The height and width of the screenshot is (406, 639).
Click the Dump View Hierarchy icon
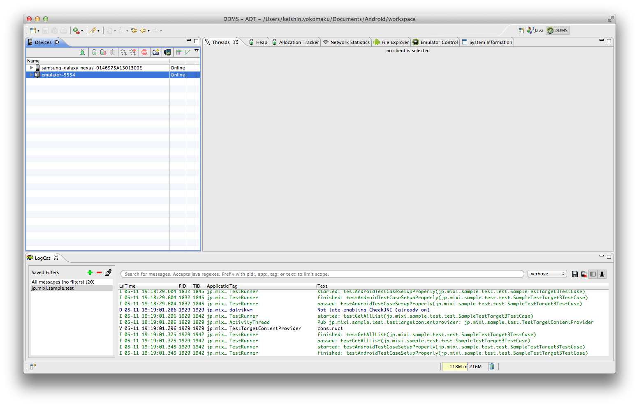167,52
